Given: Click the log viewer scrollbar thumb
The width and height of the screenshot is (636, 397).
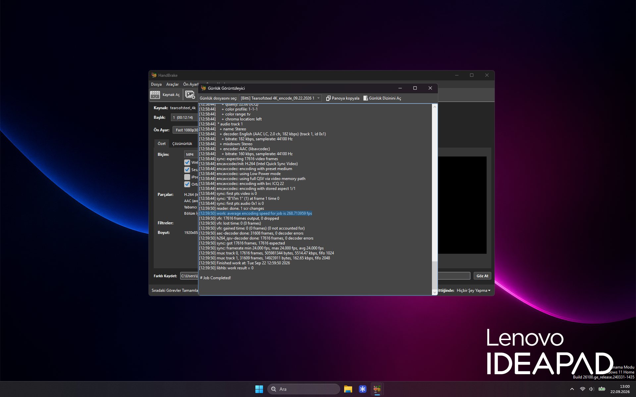Looking at the screenshot, I should pos(435,275).
